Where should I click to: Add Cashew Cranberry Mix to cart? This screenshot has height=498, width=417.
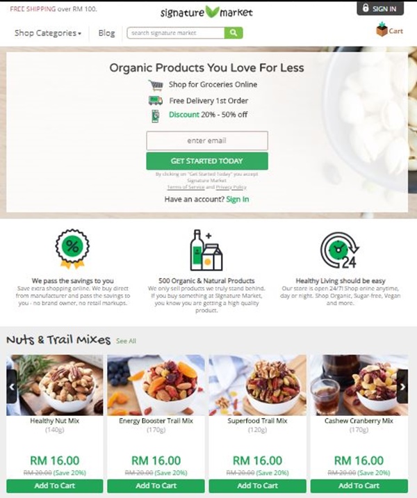click(359, 485)
